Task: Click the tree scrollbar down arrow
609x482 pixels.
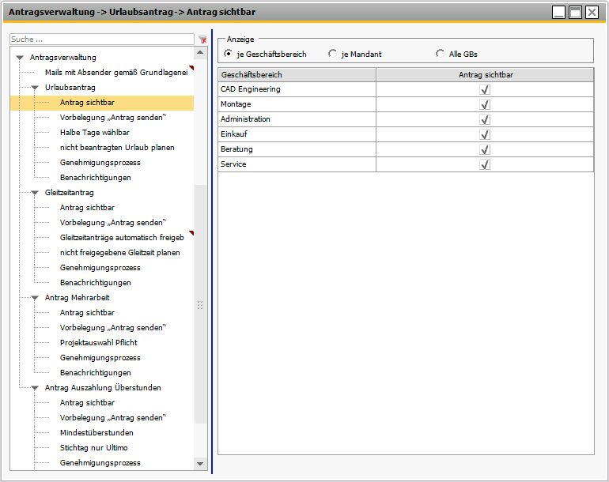Action: tap(200, 464)
